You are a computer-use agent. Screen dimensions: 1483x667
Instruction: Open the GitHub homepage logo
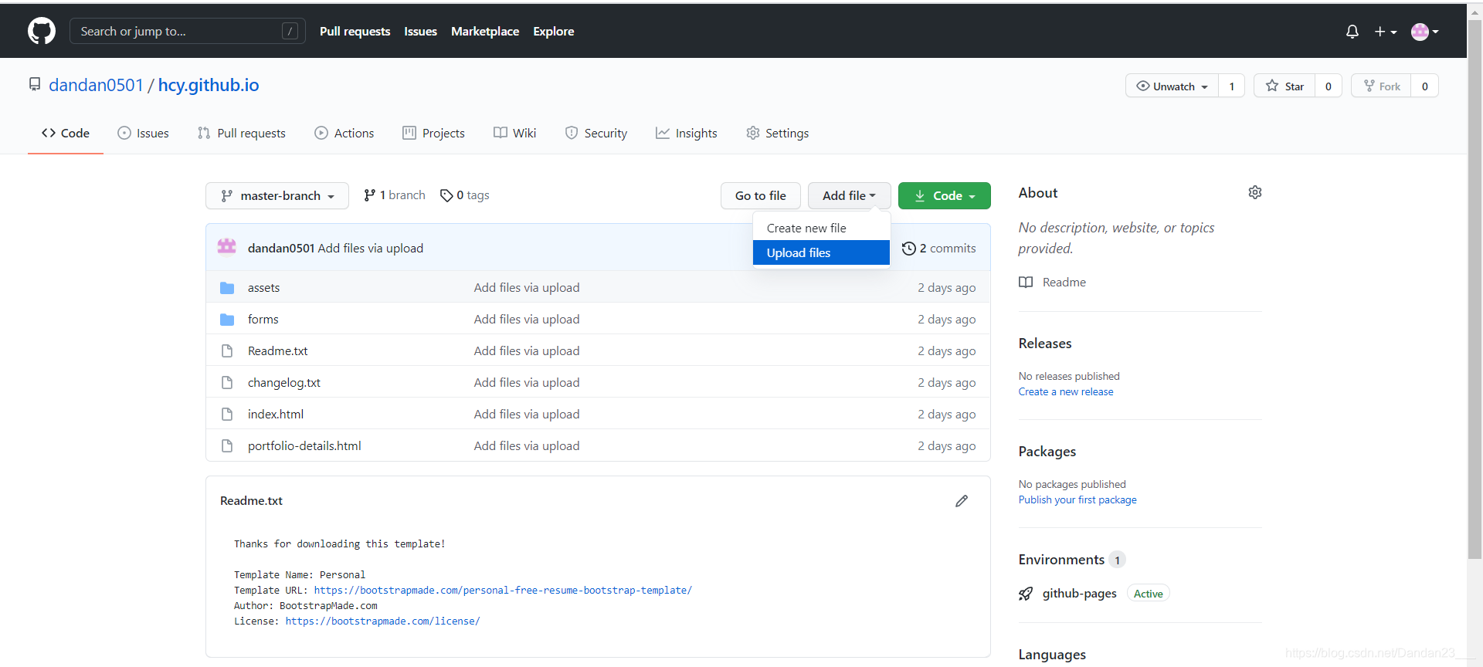(42, 31)
